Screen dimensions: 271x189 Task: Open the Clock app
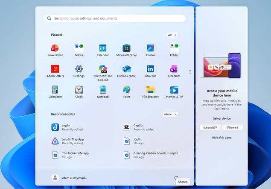coord(79,92)
